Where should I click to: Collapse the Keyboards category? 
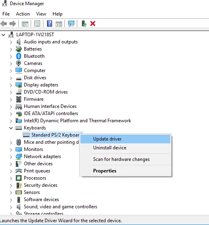[11, 128]
